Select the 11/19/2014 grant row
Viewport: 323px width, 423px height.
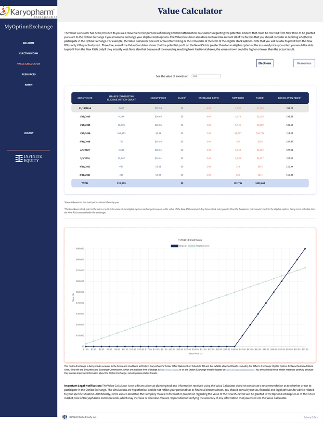[190, 108]
